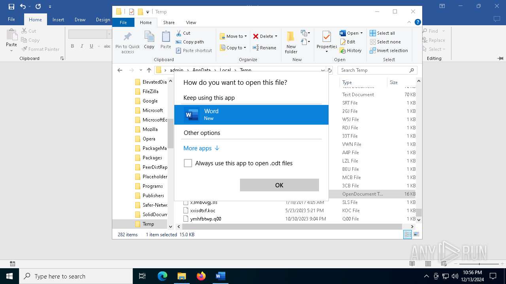Expand Open dropdown arrow in ribbon

click(x=361, y=33)
